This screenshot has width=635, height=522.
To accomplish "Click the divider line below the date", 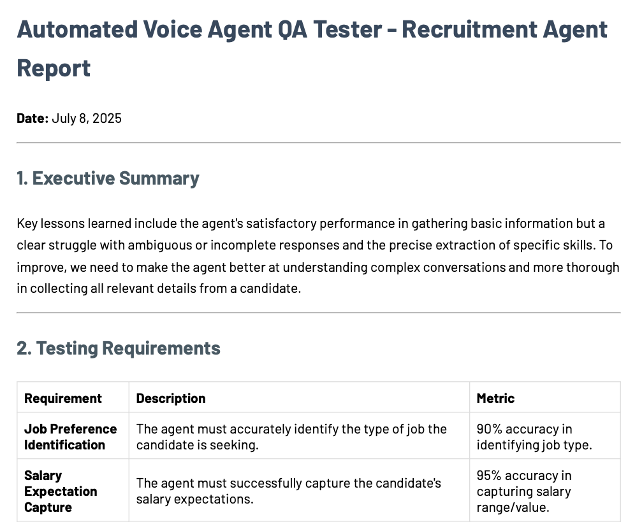I will (318, 143).
